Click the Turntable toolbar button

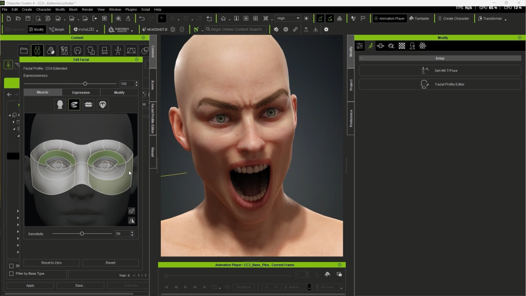point(419,18)
